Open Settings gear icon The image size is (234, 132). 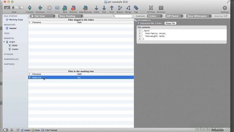pos(224,8)
